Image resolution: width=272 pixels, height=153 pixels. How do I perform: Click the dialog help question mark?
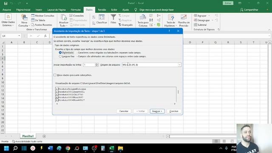pos(169,31)
